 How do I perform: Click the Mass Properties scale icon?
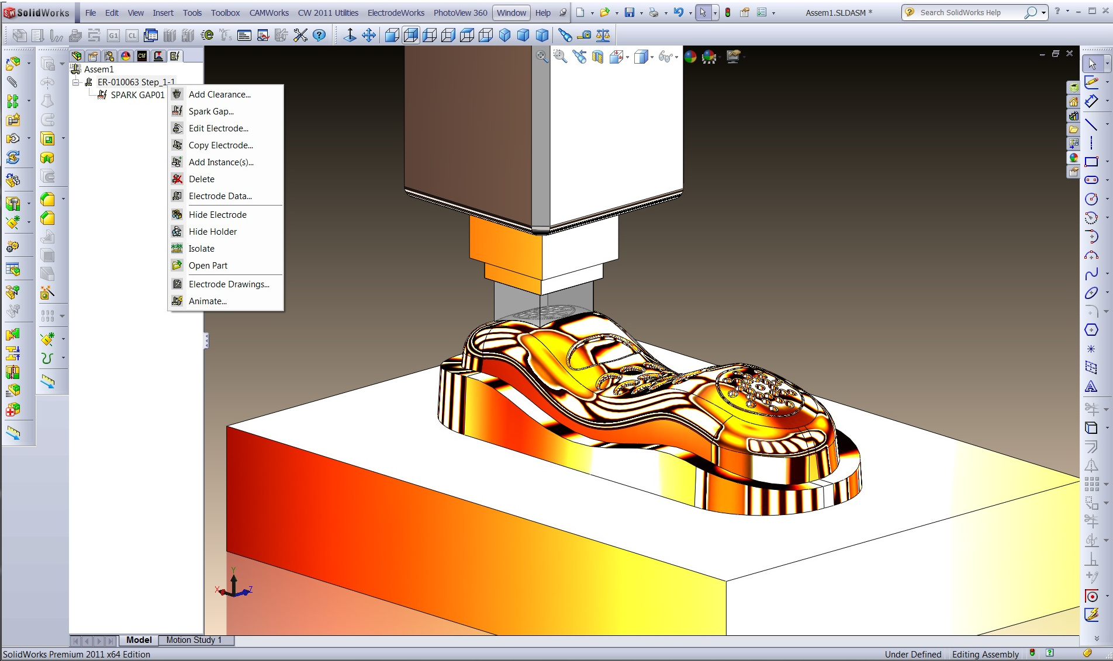click(603, 35)
